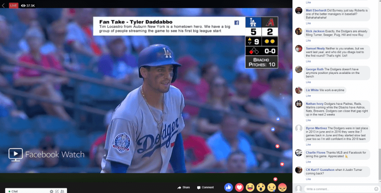The image size is (381, 193).
Task: Like Rick Jackson's comment
Action: [x=308, y=41]
